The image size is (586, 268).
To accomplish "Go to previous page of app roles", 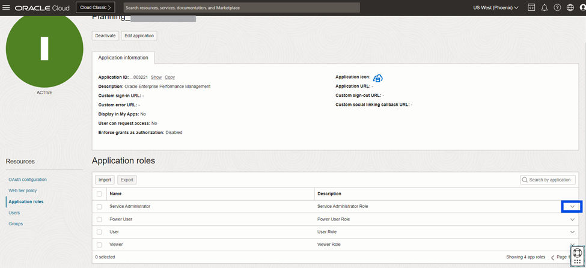I will (x=553, y=257).
